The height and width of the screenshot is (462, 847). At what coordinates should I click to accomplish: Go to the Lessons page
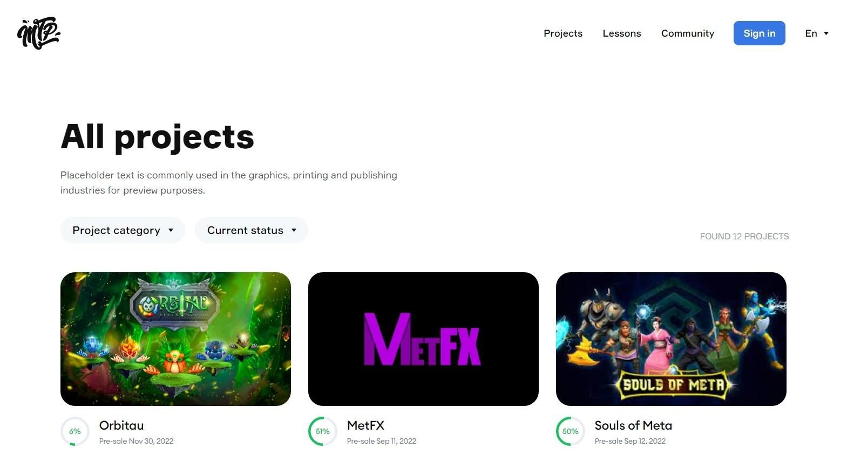(x=622, y=33)
